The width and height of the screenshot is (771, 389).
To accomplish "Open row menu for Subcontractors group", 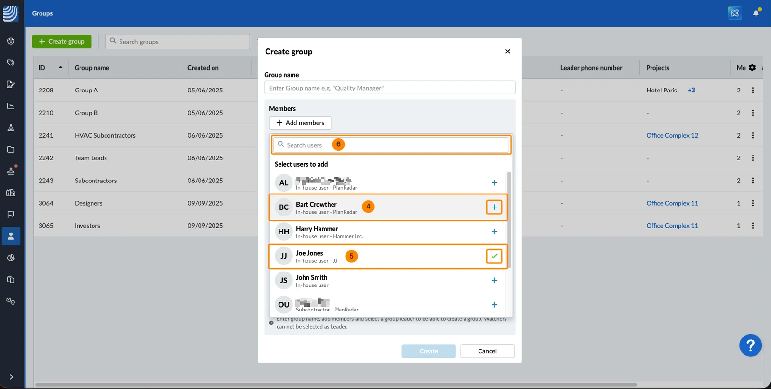I will [753, 181].
